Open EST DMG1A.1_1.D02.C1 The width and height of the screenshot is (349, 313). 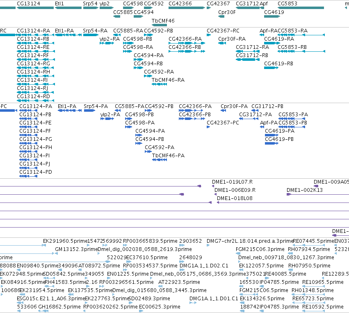(x=204, y=266)
